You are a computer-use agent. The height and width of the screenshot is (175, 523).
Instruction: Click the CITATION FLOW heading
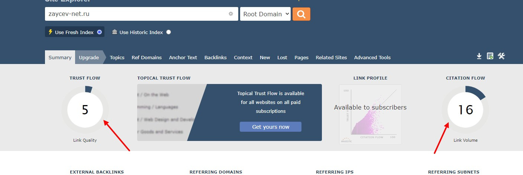point(465,78)
